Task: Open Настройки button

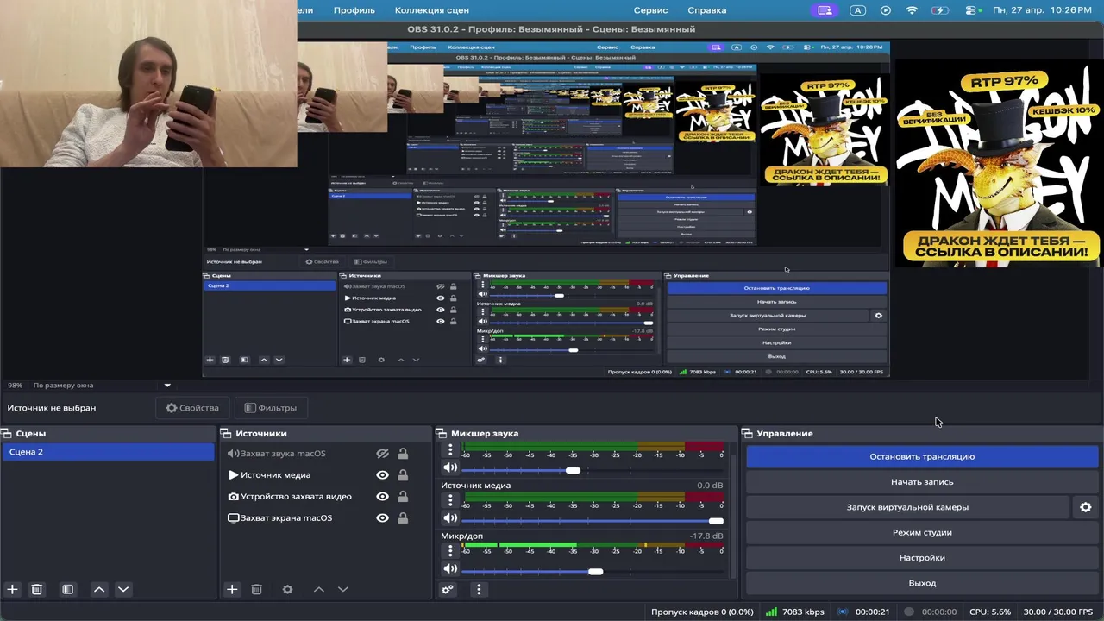Action: [922, 558]
